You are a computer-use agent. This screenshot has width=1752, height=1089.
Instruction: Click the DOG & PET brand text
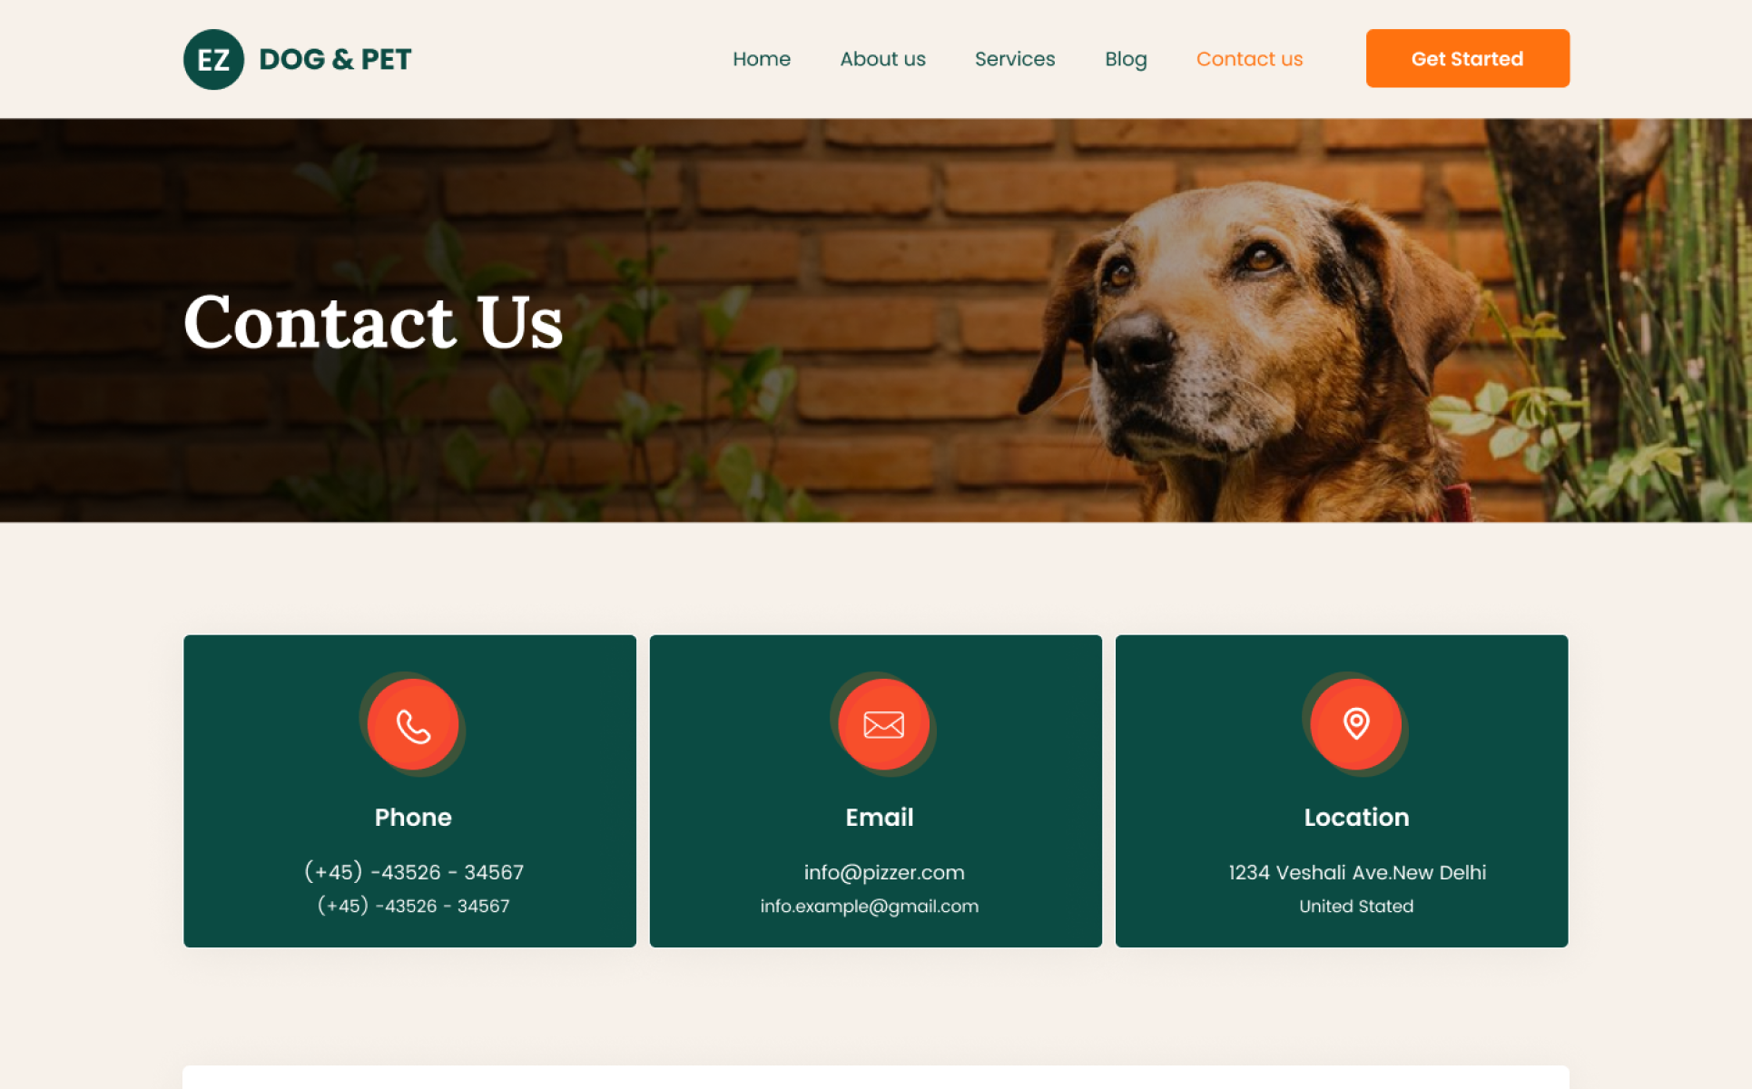coord(335,59)
